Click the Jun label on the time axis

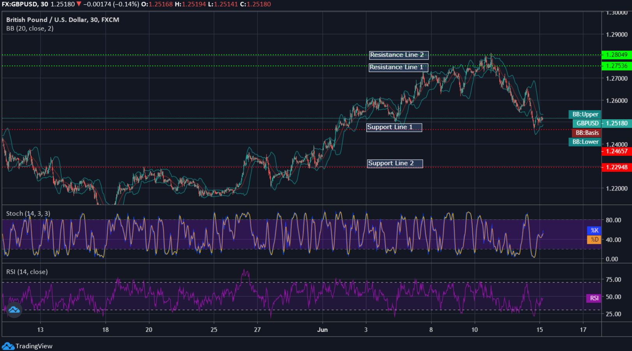coord(323,329)
